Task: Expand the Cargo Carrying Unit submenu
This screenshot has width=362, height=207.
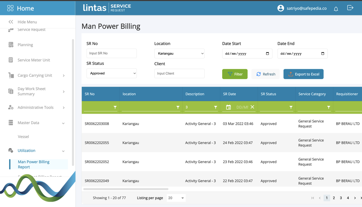Action: click(x=63, y=76)
